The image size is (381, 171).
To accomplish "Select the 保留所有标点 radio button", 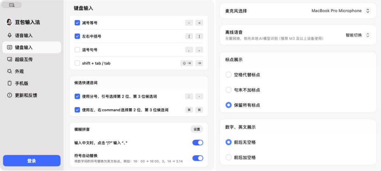I will [228, 105].
